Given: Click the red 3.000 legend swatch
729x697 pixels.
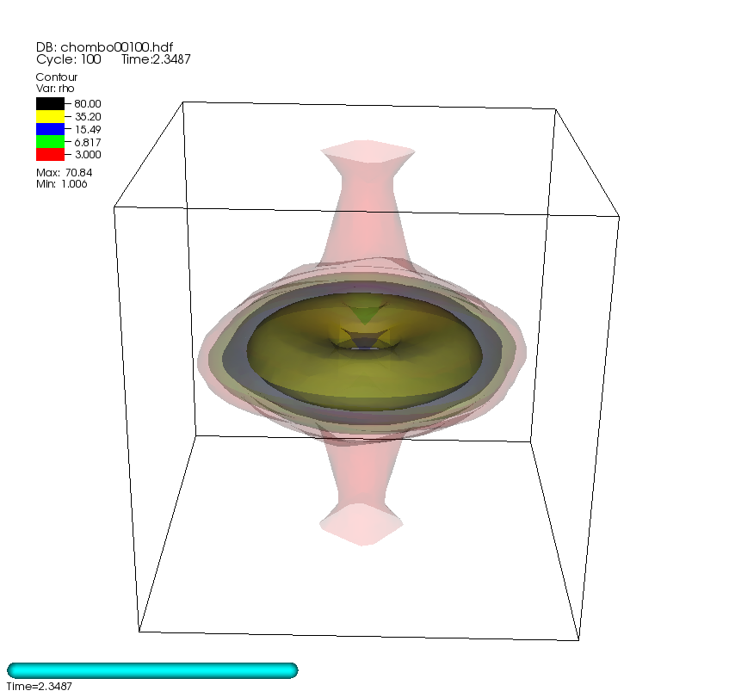Looking at the screenshot, I should tap(50, 154).
